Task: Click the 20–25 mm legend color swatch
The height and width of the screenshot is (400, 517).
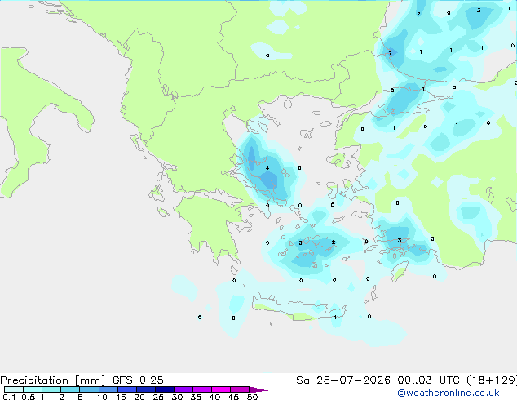Action: click(146, 389)
